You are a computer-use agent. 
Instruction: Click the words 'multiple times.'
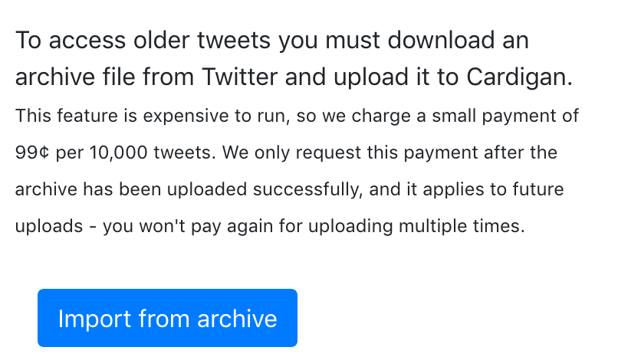pos(462,226)
